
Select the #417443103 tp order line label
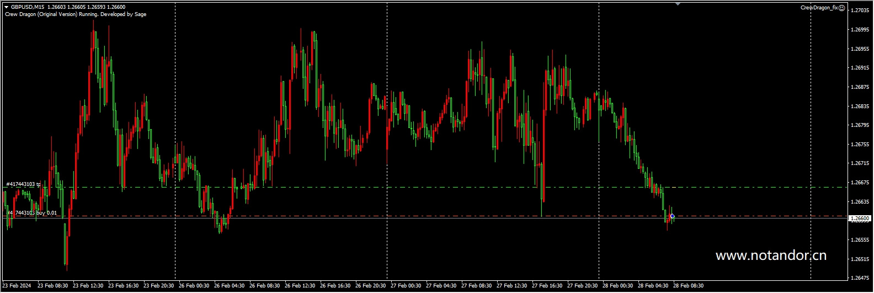[23, 184]
